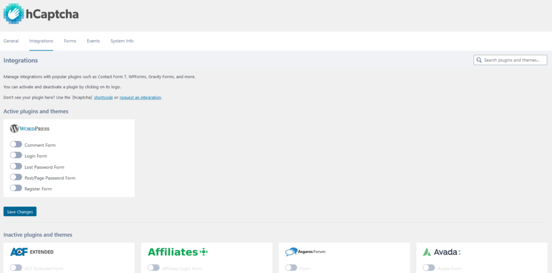Click the hCaptcha hand logo
This screenshot has height=273, width=552.
[x=13, y=13]
